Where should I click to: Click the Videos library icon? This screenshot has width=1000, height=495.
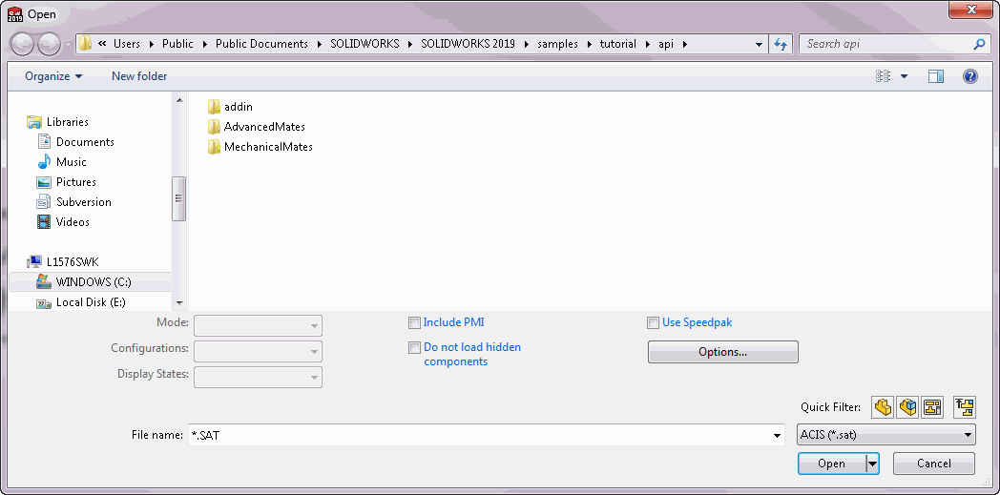pyautogui.click(x=44, y=222)
